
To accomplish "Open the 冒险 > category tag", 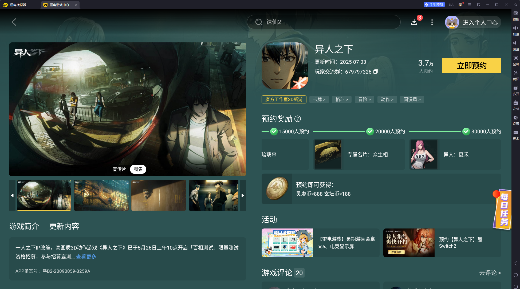I will click(x=365, y=99).
